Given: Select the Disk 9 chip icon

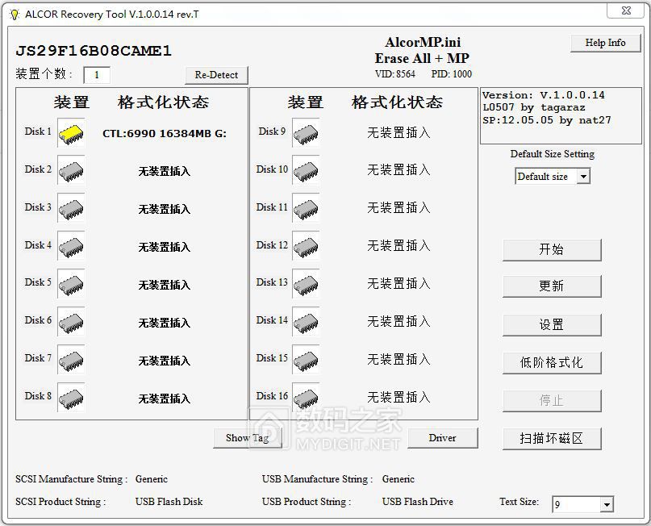Looking at the screenshot, I should 304,131.
